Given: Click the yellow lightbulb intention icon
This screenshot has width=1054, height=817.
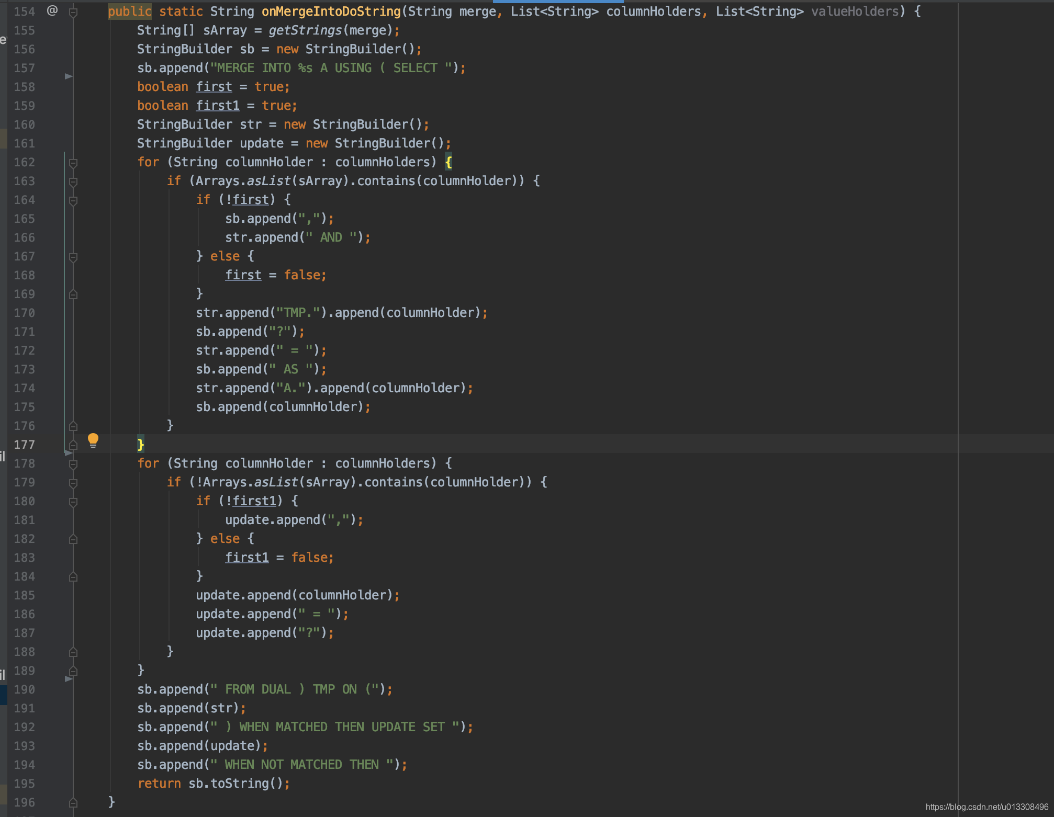Looking at the screenshot, I should point(93,440).
